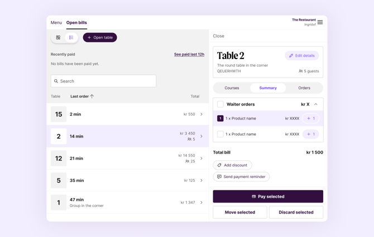Collapse the Waiter orders section
The width and height of the screenshot is (374, 237).
click(x=316, y=104)
